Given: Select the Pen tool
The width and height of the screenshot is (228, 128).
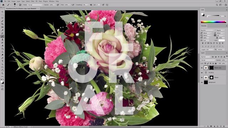Looking at the screenshot, I should [2, 58].
